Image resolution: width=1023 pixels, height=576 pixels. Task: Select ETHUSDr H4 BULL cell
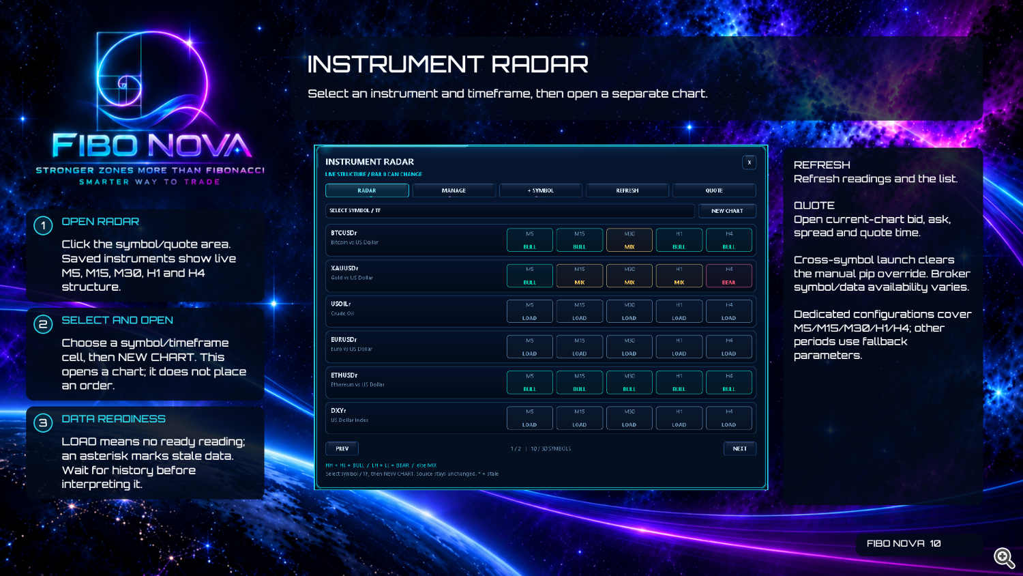point(729,382)
